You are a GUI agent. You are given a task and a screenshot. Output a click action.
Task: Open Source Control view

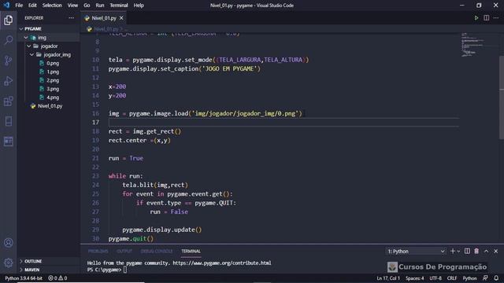9,61
